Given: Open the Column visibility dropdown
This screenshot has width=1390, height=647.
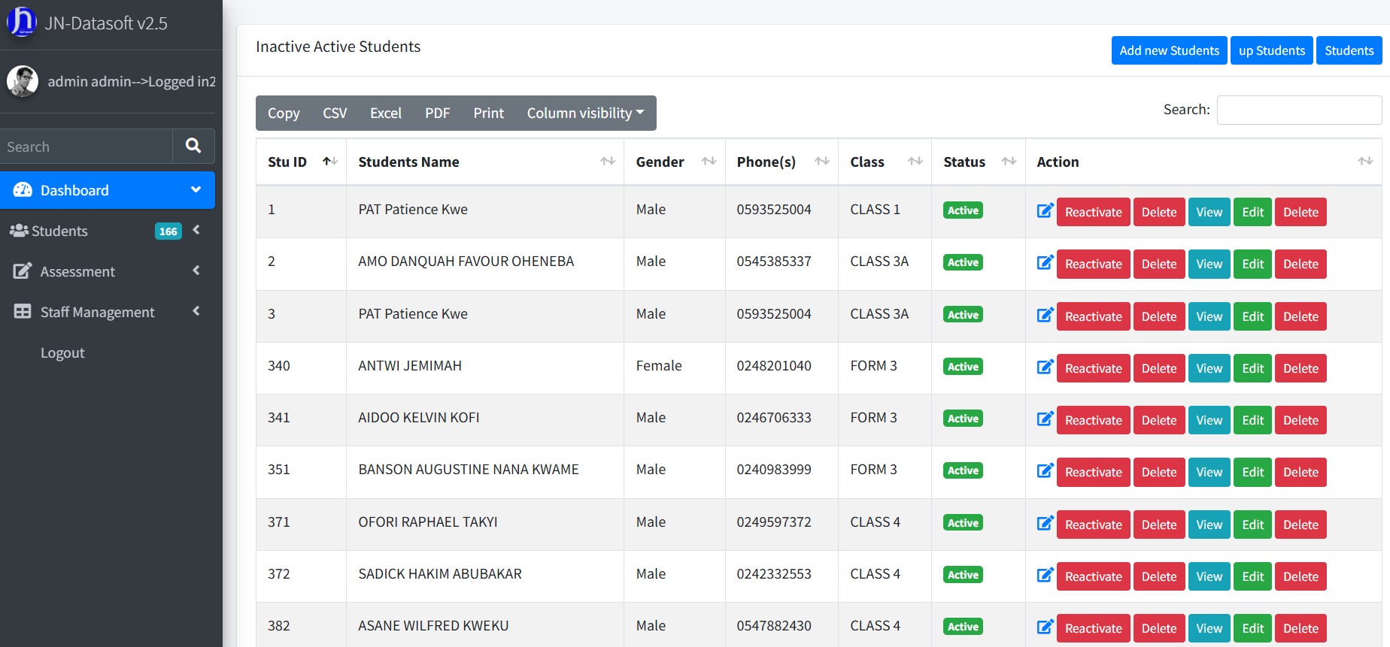Looking at the screenshot, I should point(585,113).
